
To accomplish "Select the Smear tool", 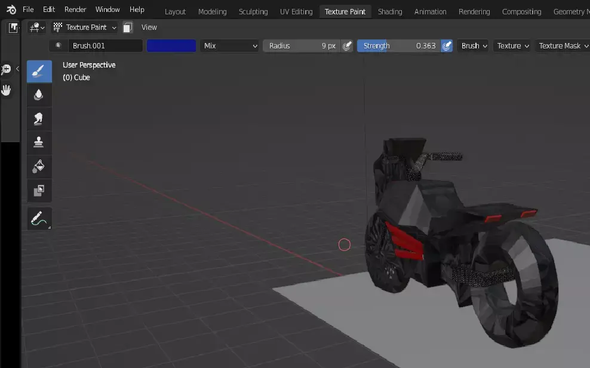I will 39,119.
